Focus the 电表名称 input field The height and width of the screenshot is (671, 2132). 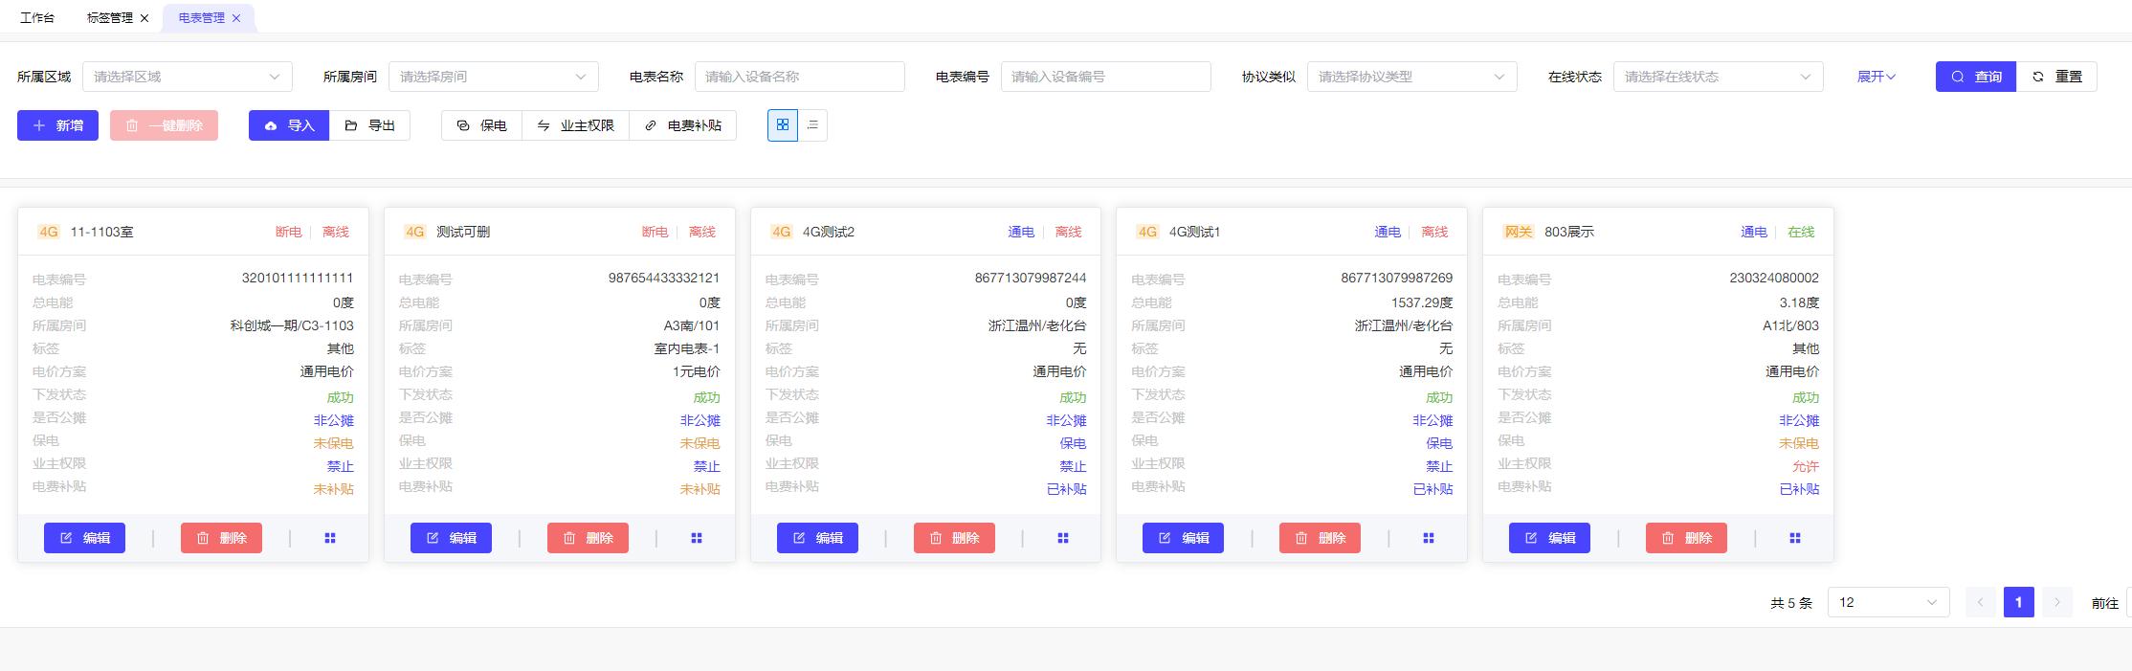tap(800, 77)
